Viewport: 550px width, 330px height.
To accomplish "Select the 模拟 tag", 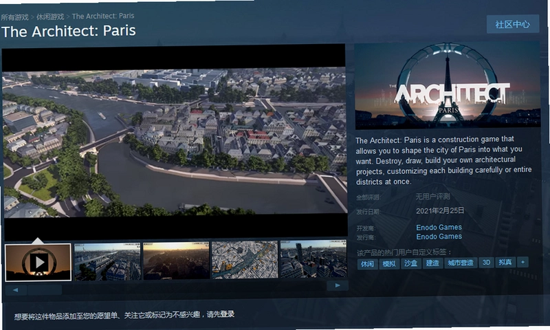I will coord(389,263).
